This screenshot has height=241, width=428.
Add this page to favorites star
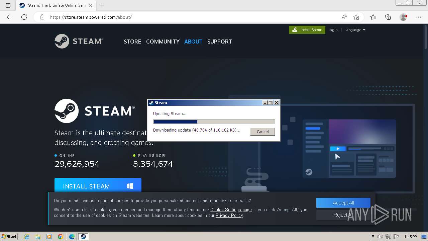tap(356, 17)
